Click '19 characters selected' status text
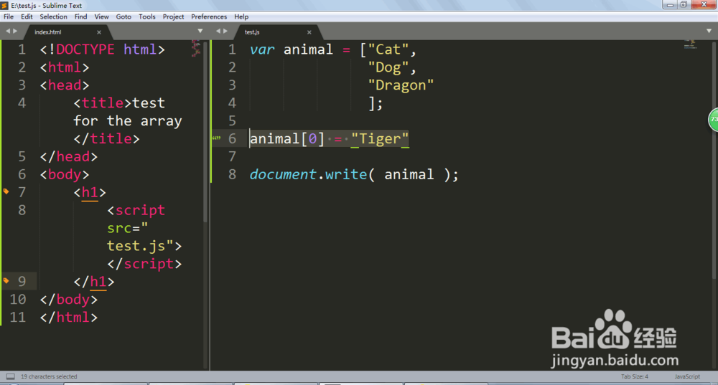718x385 pixels. [49, 376]
